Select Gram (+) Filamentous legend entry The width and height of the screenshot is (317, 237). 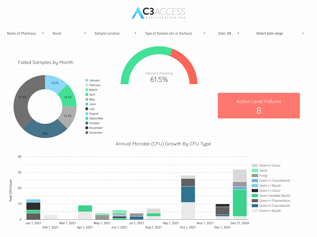pos(271,201)
